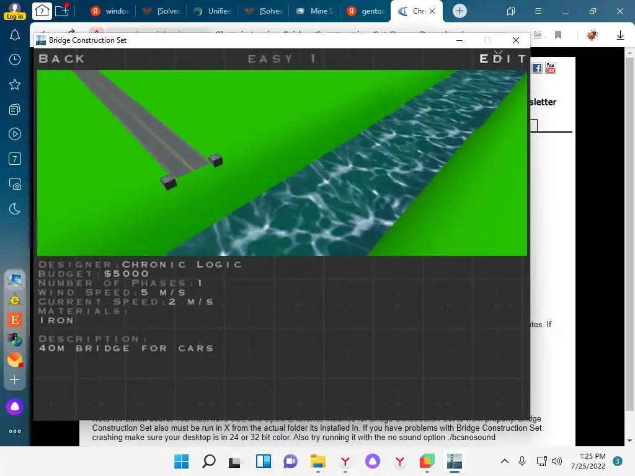Image resolution: width=635 pixels, height=476 pixels.
Task: Bookmark this page icon
Action: click(558, 35)
